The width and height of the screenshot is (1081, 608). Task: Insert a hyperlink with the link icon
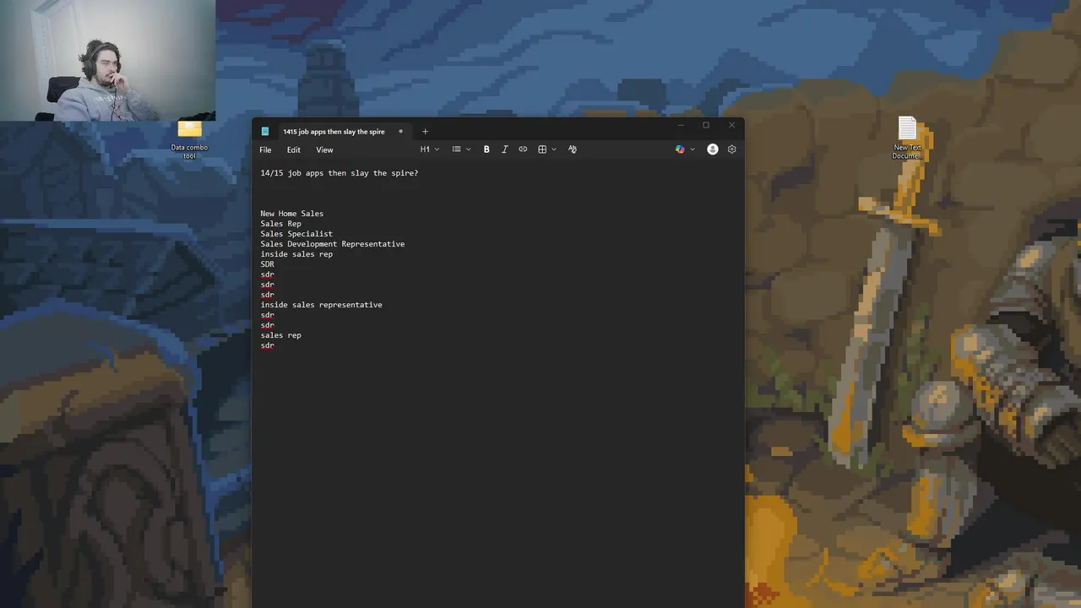pyautogui.click(x=523, y=149)
